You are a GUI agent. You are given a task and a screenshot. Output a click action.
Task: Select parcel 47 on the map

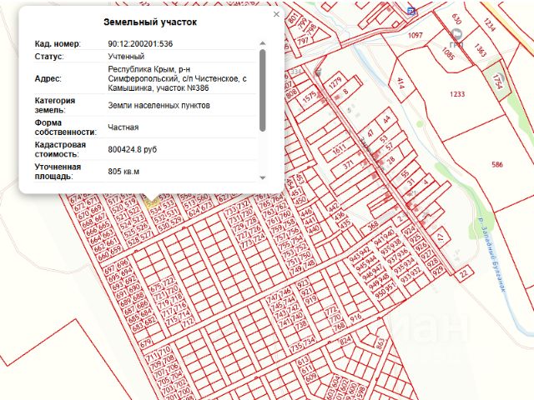tap(370, 133)
